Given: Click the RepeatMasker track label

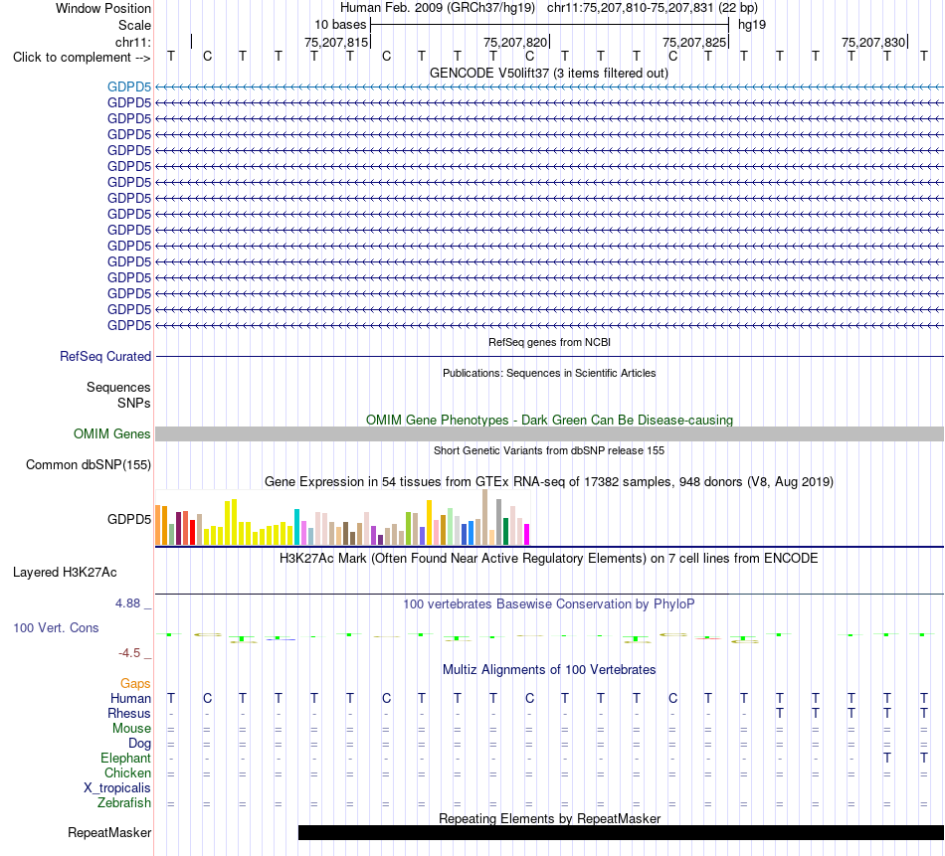Looking at the screenshot, I should tap(109, 832).
